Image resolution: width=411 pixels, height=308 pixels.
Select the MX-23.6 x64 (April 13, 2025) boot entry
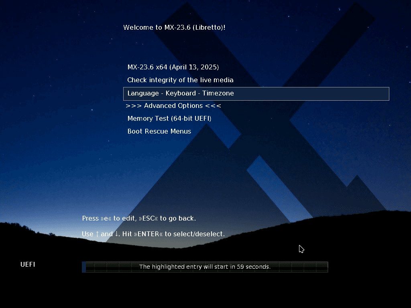point(173,67)
